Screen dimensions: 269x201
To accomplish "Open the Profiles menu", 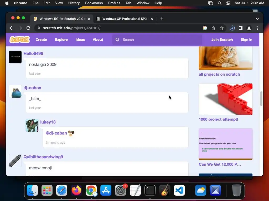I will coord(114,3).
